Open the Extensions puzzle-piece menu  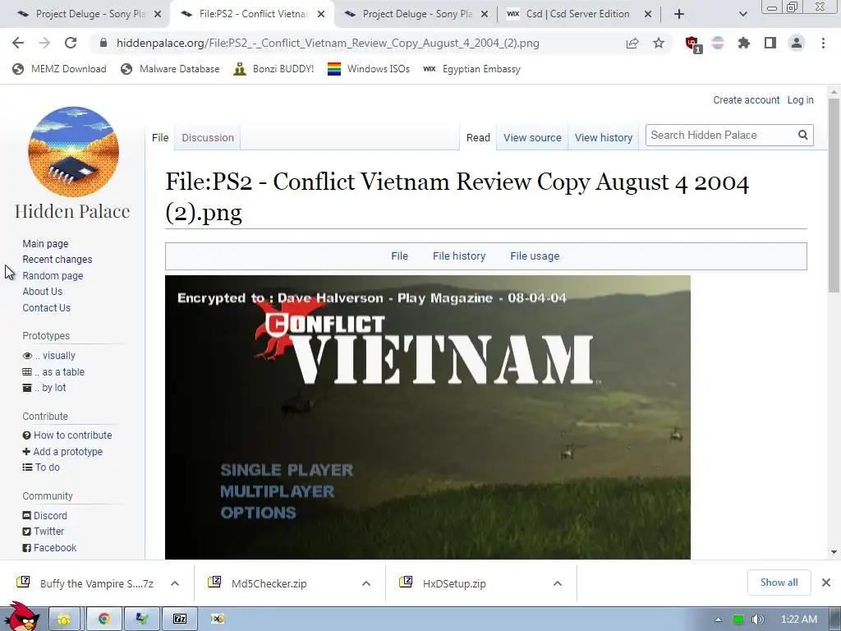pyautogui.click(x=744, y=43)
